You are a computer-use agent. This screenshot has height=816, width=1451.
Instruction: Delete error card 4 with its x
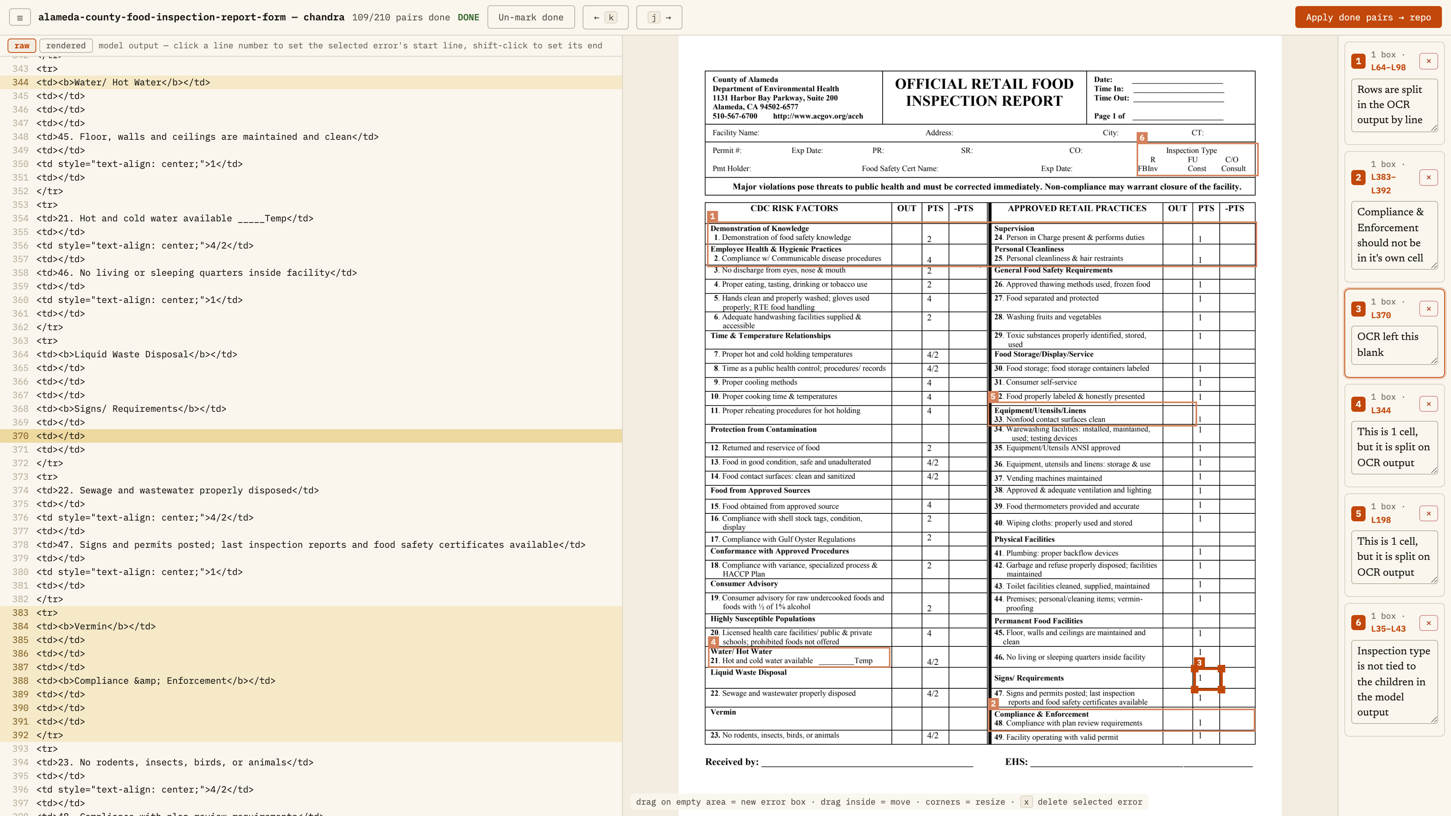[x=1428, y=404]
